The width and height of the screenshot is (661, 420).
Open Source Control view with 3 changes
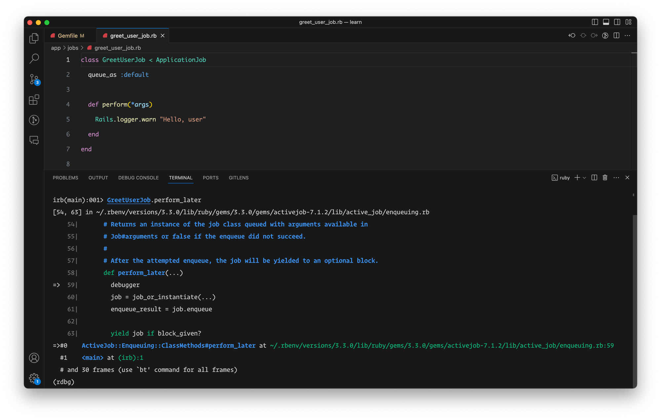click(x=34, y=79)
